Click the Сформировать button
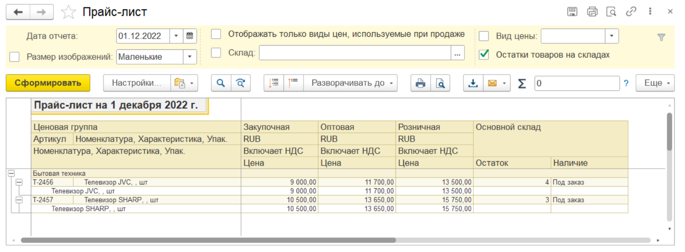This screenshot has height=252, width=685. (48, 83)
